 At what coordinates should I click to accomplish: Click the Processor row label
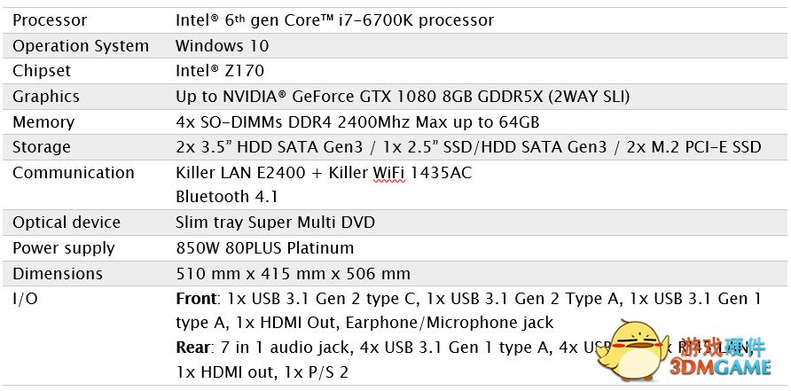(50, 20)
